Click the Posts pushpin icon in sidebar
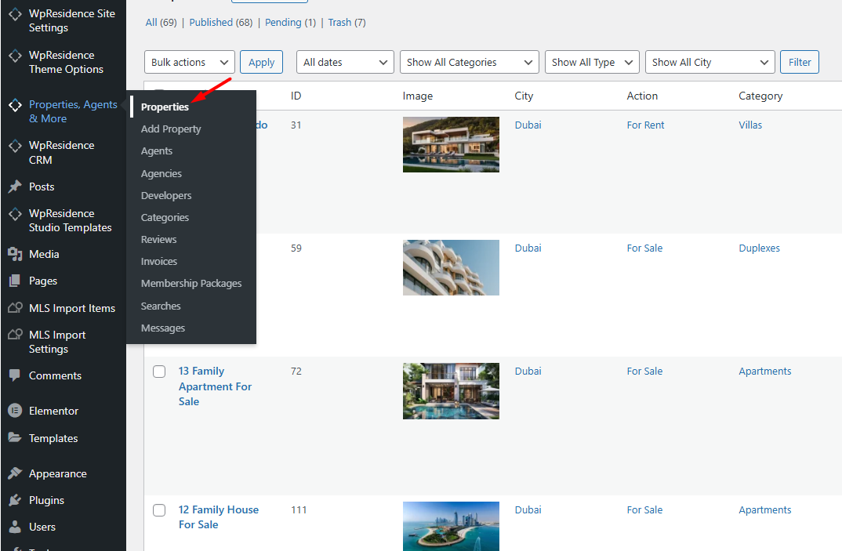This screenshot has width=842, height=551. pyautogui.click(x=14, y=187)
